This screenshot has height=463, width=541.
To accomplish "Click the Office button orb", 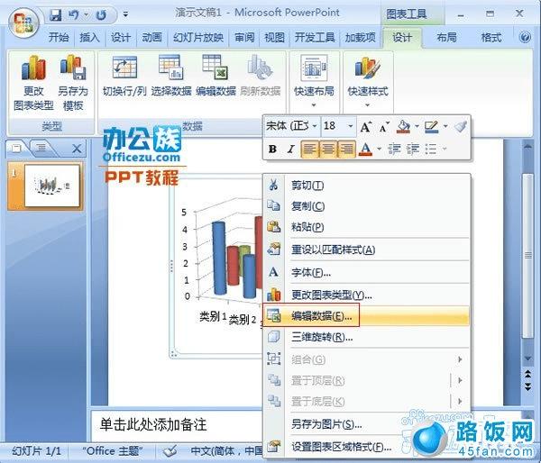I will [23, 23].
